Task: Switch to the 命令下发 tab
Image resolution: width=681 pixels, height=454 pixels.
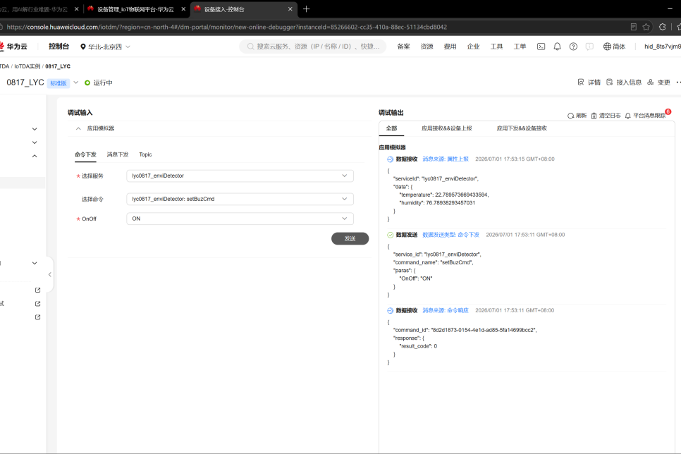Action: point(85,154)
